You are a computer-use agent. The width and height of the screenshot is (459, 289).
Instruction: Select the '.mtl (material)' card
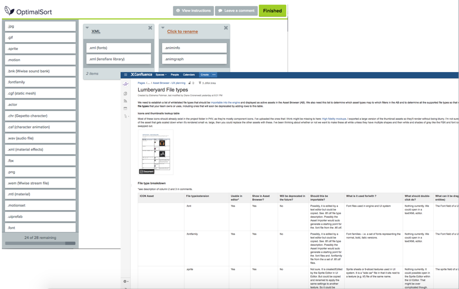coord(40,194)
